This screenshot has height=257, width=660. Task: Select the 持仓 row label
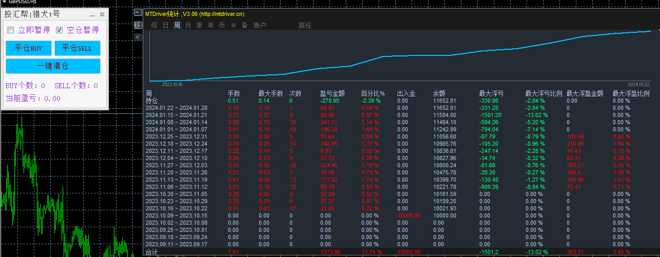point(152,101)
